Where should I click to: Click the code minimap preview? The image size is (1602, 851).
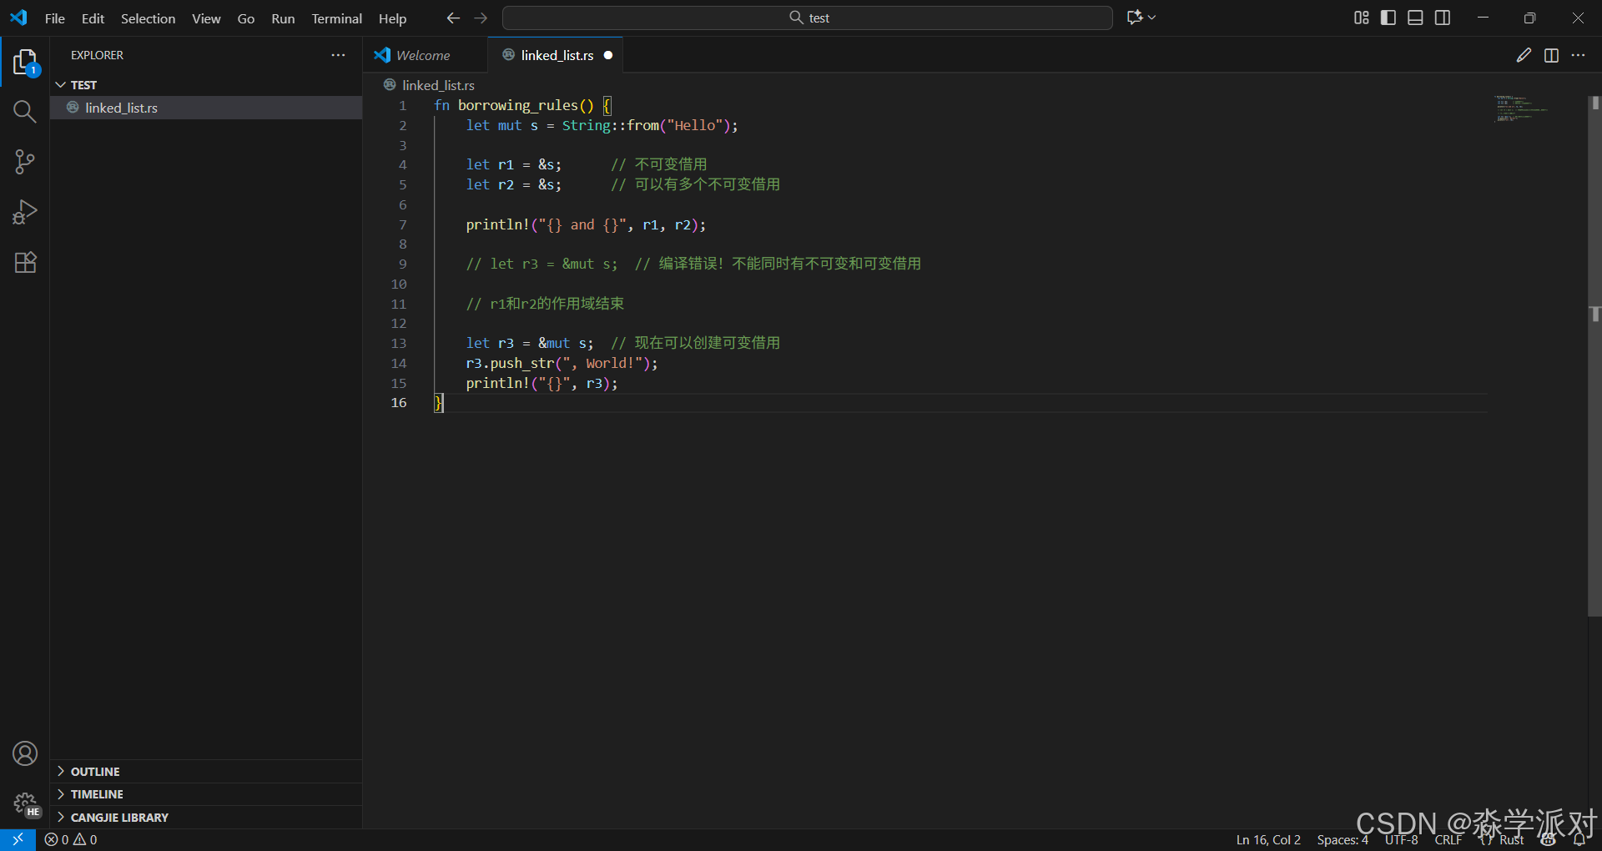point(1520,109)
